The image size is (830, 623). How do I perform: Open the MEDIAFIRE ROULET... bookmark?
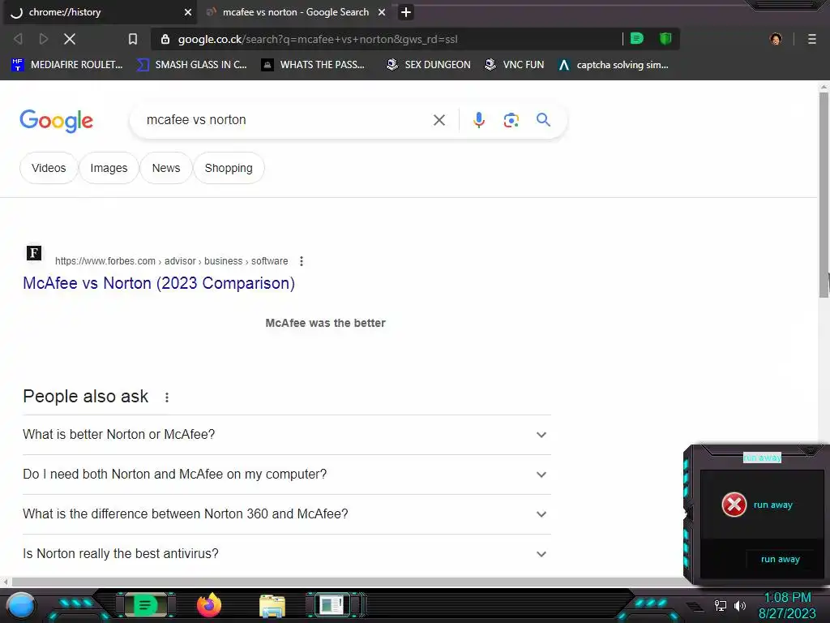click(67, 65)
